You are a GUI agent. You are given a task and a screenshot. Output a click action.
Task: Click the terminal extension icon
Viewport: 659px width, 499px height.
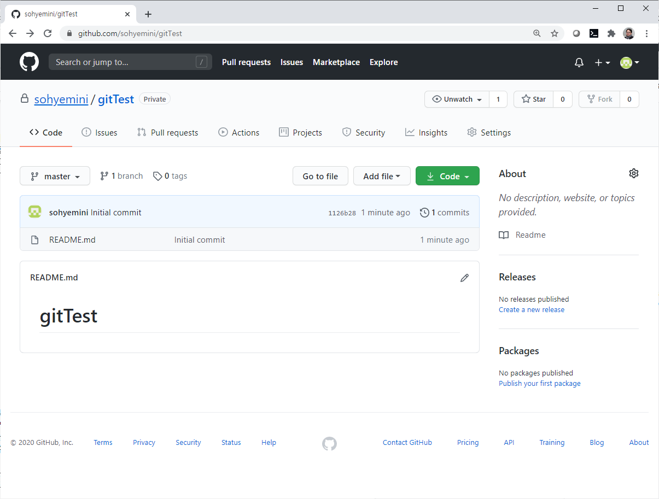click(594, 33)
